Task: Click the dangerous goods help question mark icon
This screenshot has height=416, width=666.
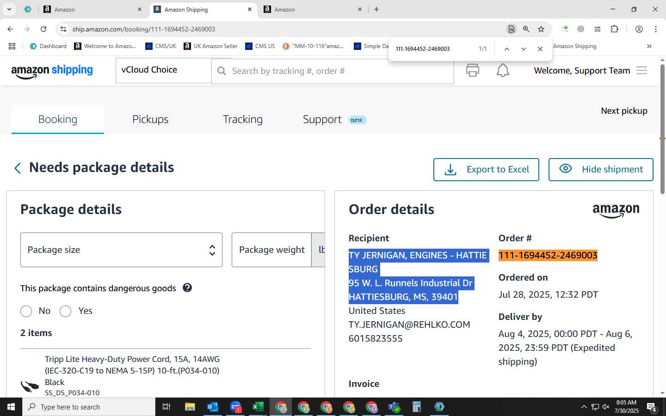Action: 187,288
